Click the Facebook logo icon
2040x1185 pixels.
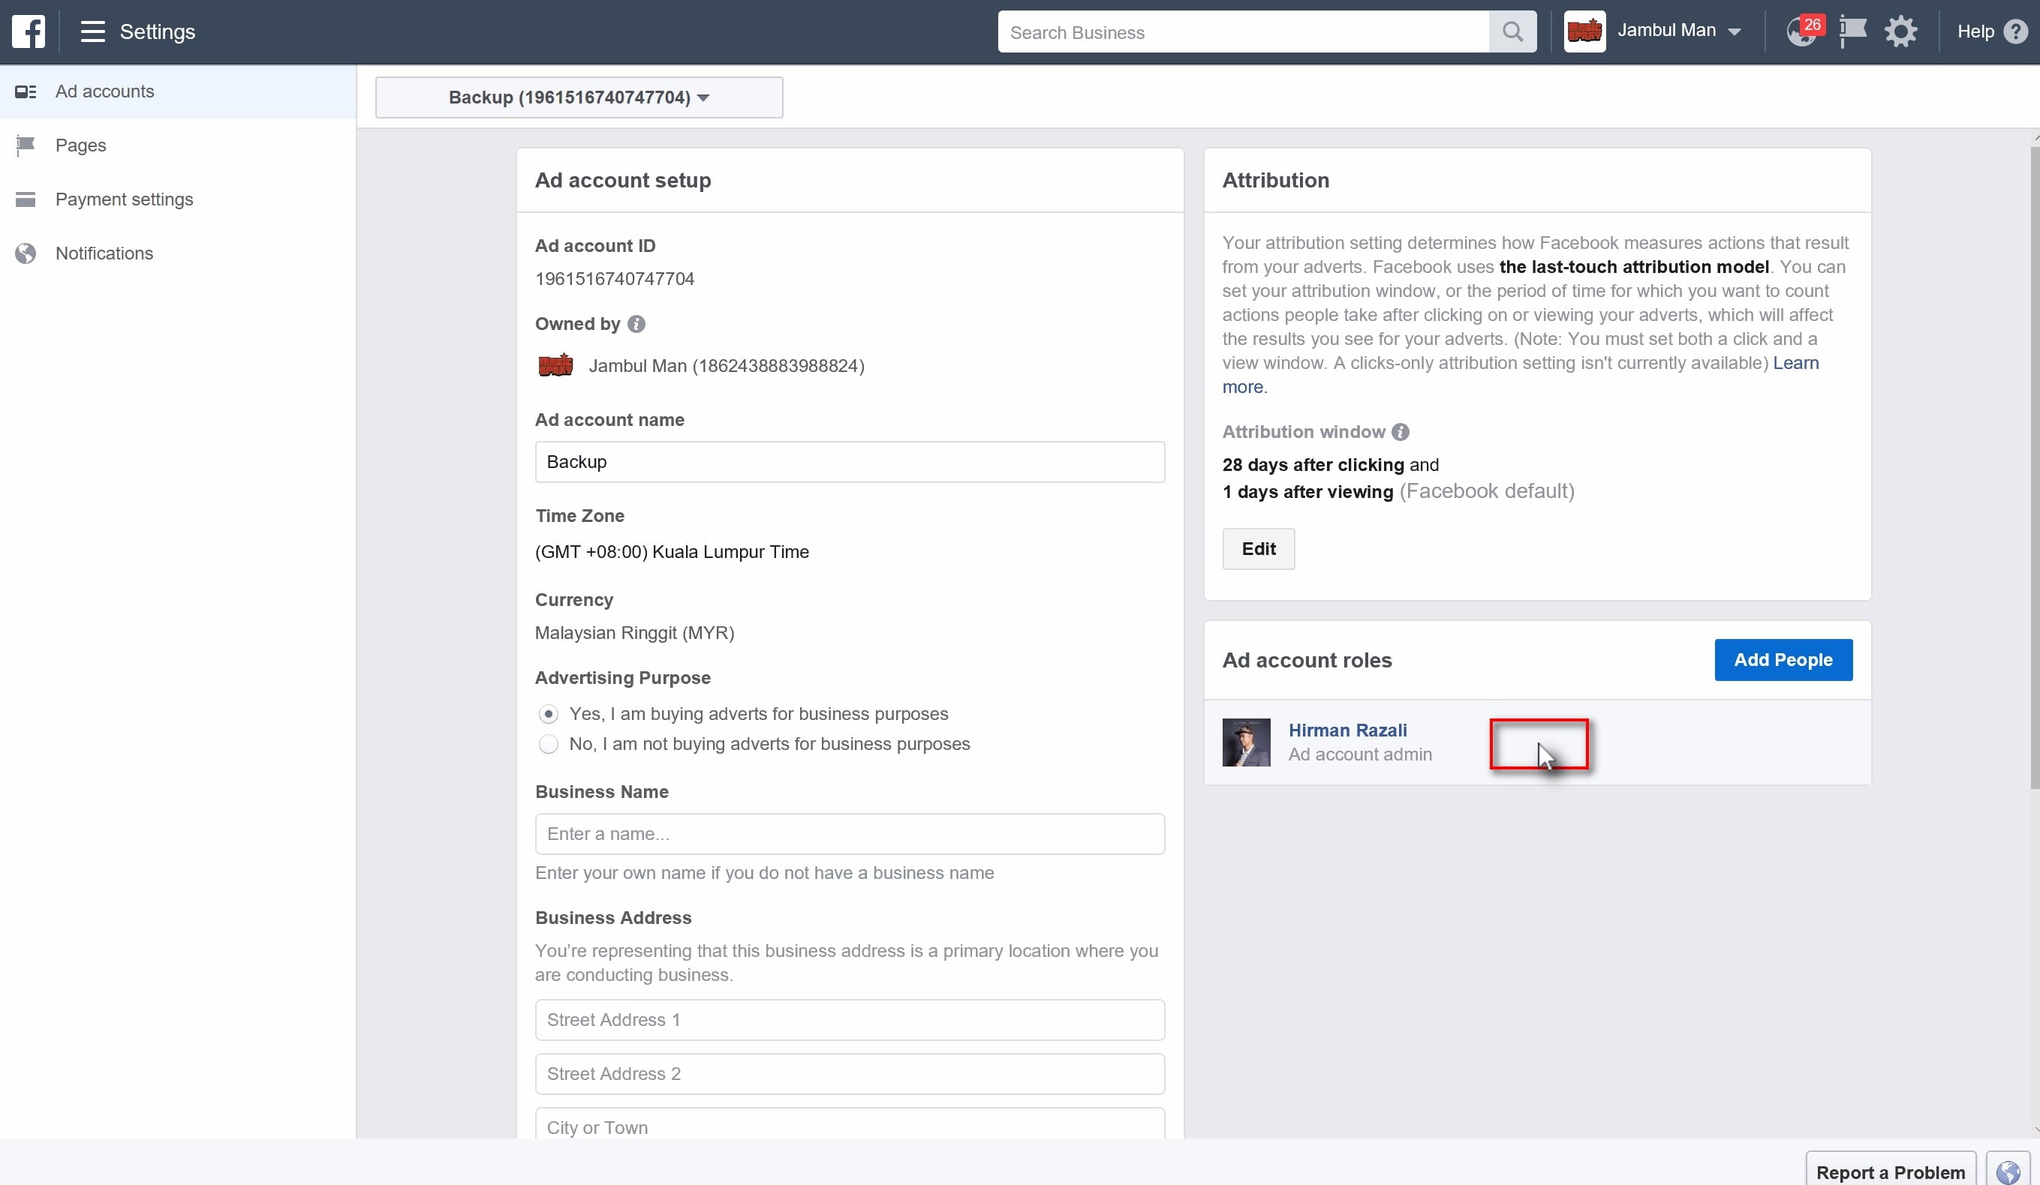(x=29, y=31)
